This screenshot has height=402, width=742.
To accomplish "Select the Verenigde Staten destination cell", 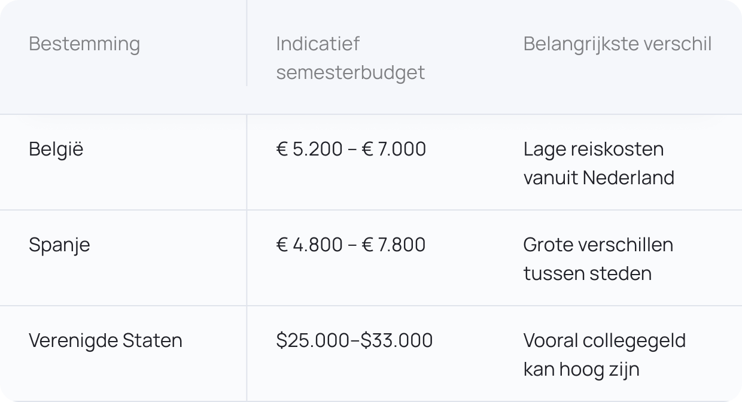I will 105,340.
